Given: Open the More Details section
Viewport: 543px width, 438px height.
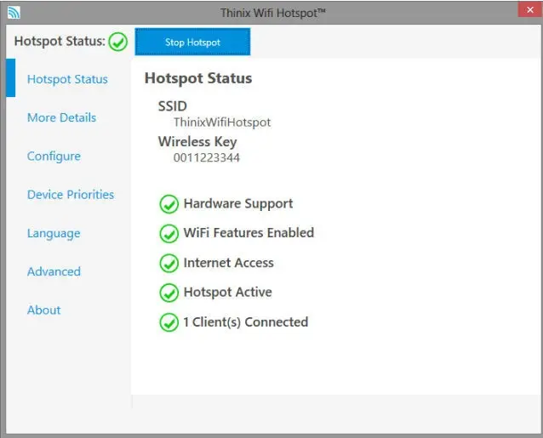Looking at the screenshot, I should pyautogui.click(x=61, y=117).
